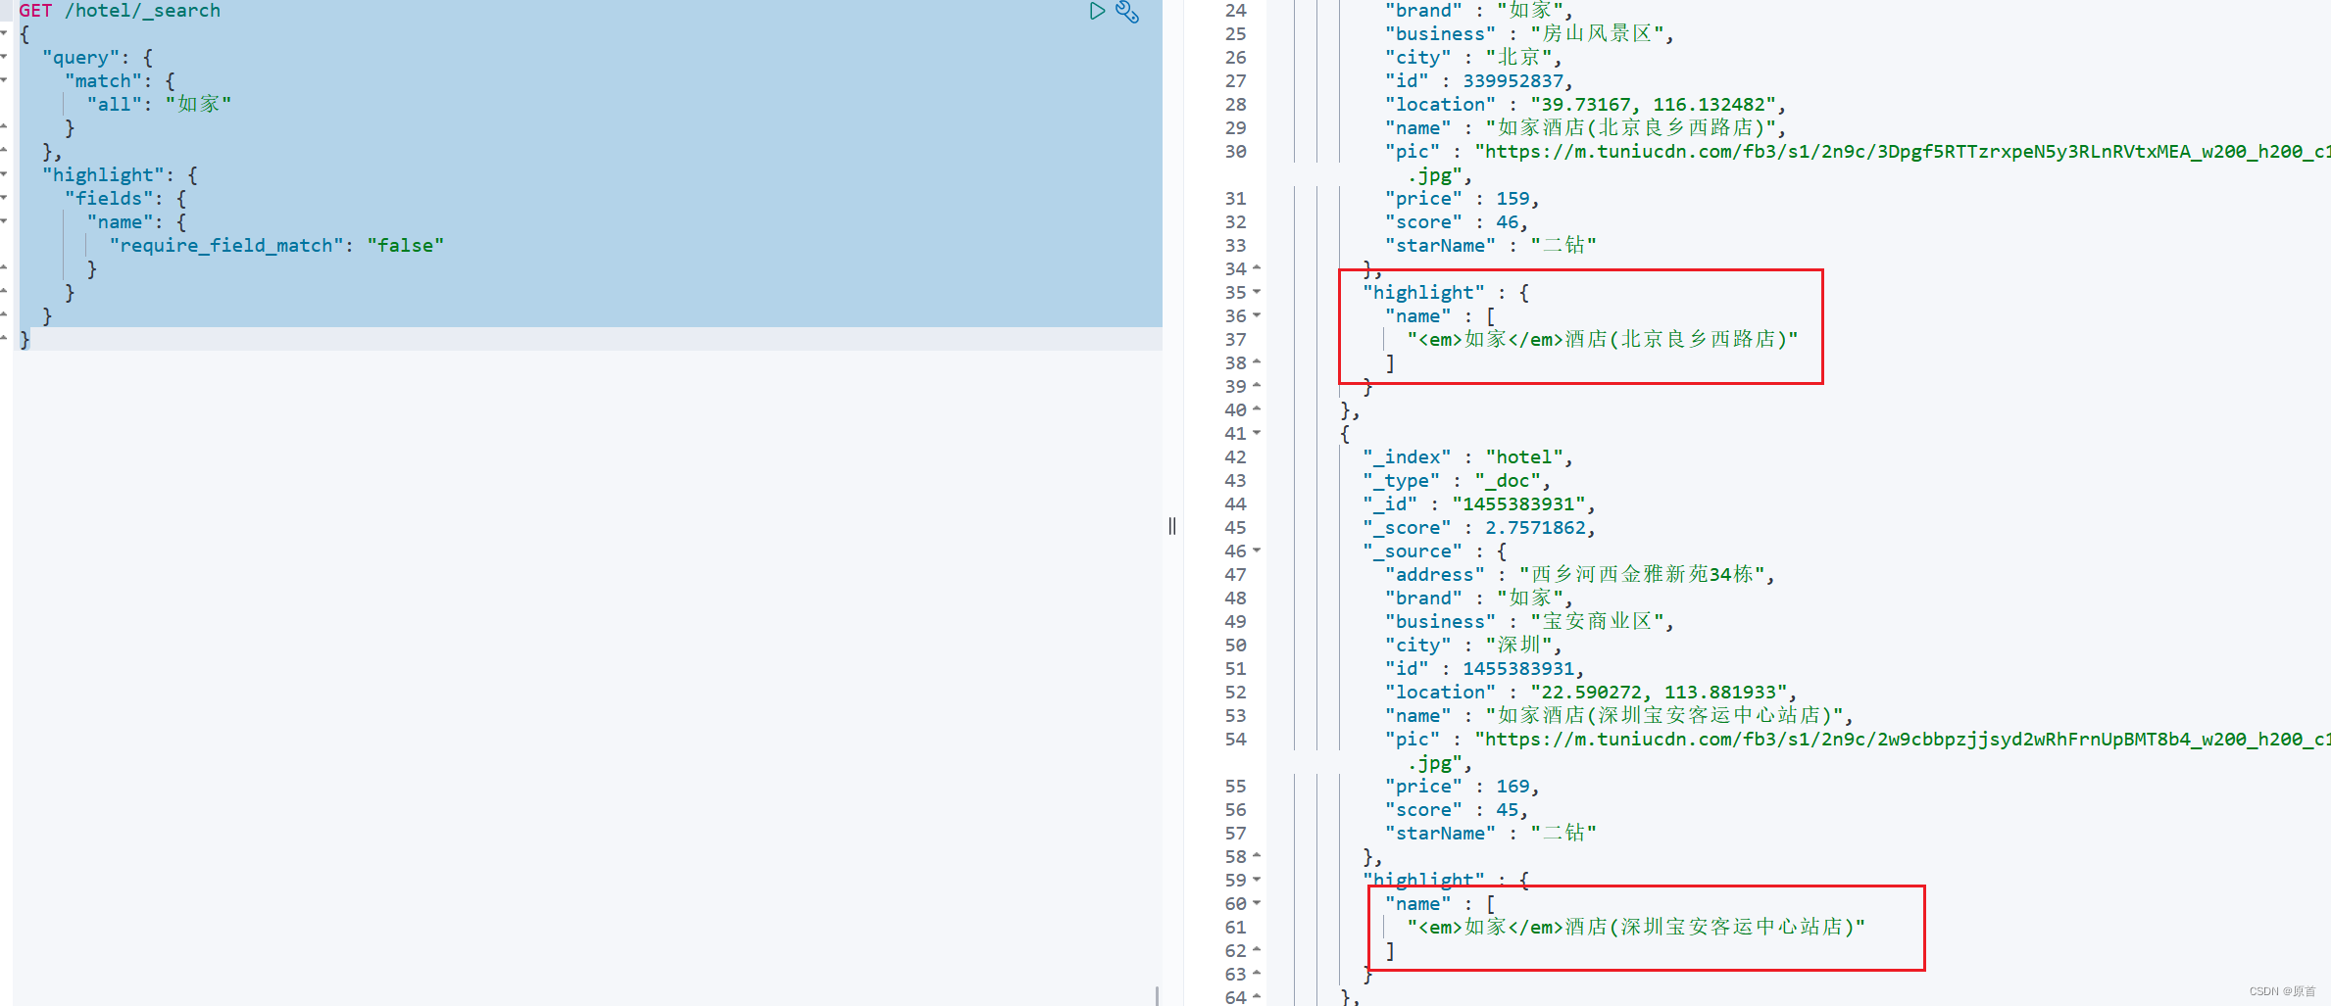Send the request with the play icon
The image size is (2331, 1006).
[1097, 11]
